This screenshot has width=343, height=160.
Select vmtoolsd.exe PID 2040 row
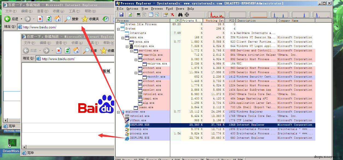(x=216, y=94)
